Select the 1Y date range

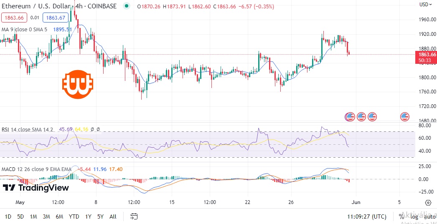[x=88, y=216]
